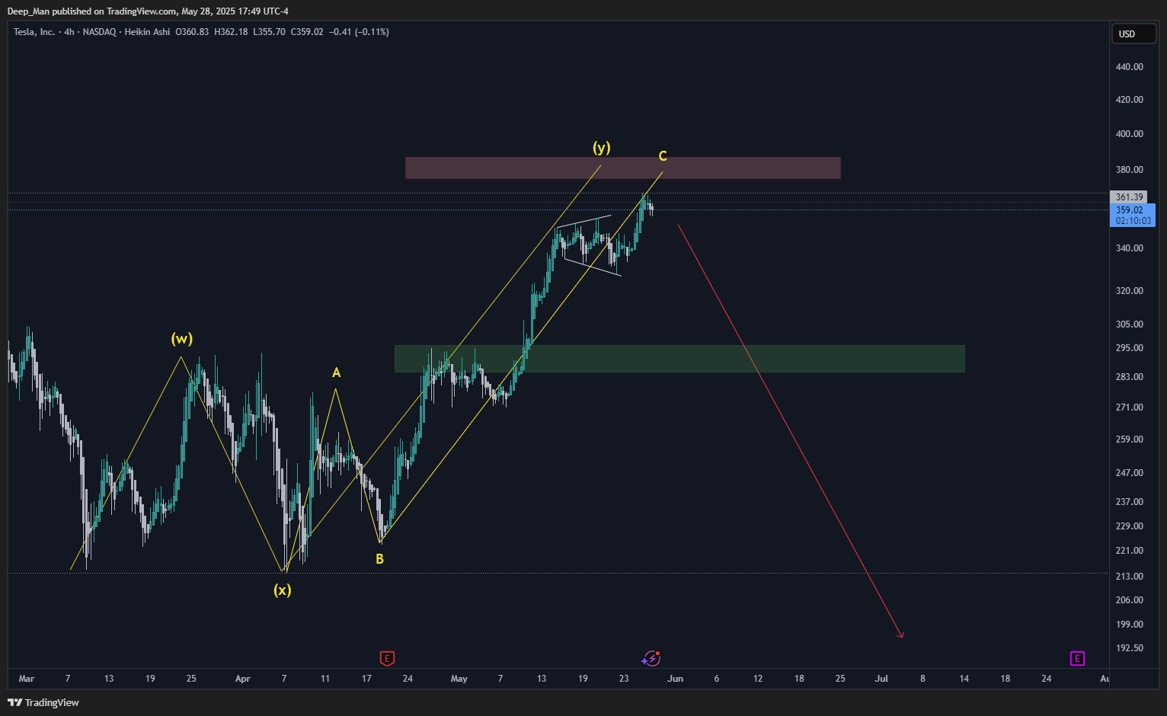The height and width of the screenshot is (716, 1167).
Task: Click the (y) wave label
Action: [602, 148]
